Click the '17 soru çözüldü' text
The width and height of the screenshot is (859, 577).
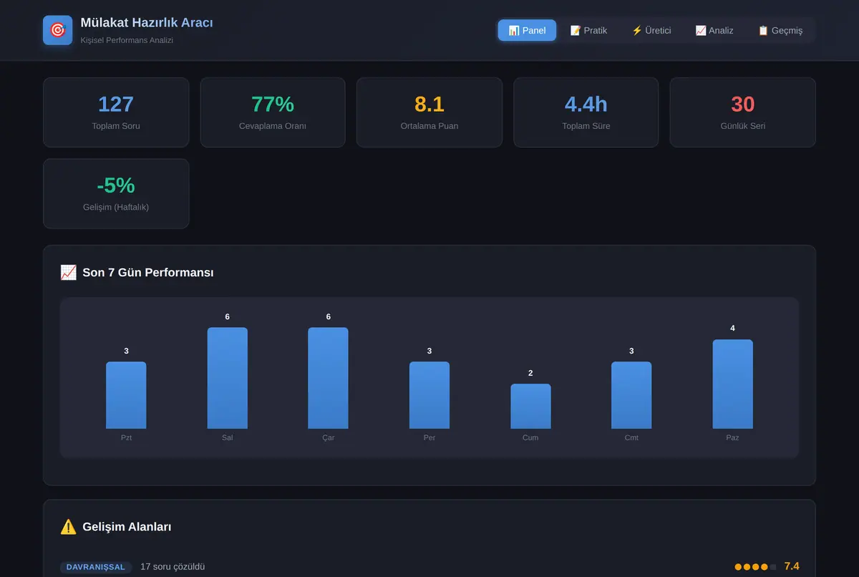173,567
